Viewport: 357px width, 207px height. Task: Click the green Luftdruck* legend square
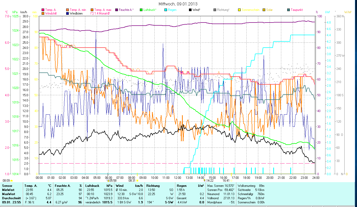pyautogui.click(x=141, y=10)
